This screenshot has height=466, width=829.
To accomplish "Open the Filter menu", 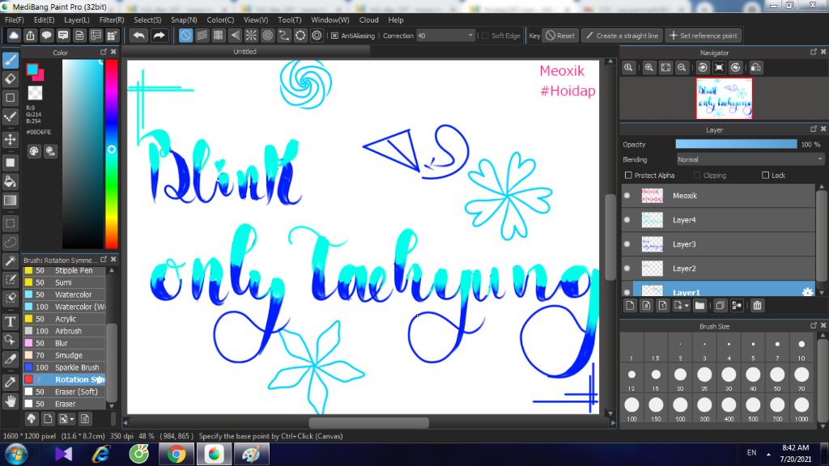I will click(x=112, y=19).
